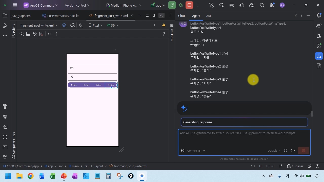Image resolution: width=324 pixels, height=182 pixels.
Task: Rerun the app with the green button
Action: [x=172, y=5]
